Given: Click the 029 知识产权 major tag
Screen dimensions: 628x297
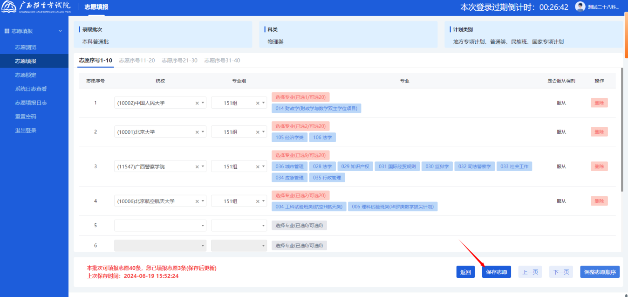Looking at the screenshot, I should [x=355, y=166].
